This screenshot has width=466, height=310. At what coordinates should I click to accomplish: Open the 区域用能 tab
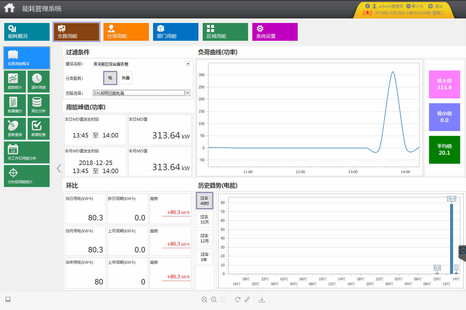tap(225, 32)
